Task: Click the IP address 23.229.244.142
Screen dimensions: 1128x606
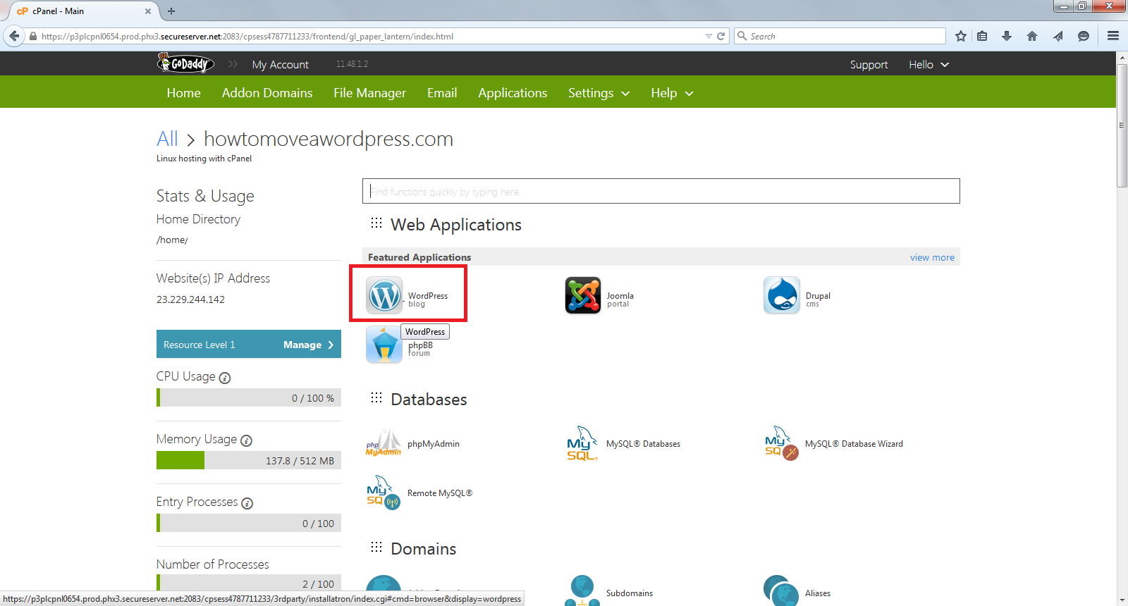Action: click(190, 299)
